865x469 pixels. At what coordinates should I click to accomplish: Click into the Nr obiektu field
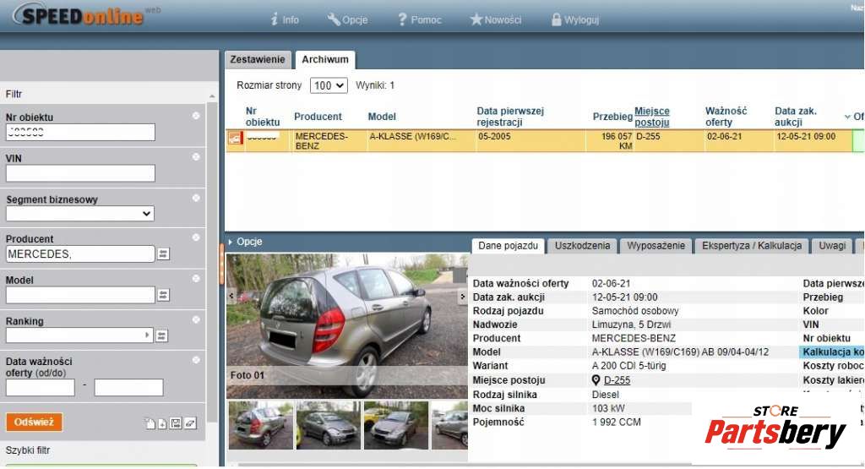click(80, 133)
